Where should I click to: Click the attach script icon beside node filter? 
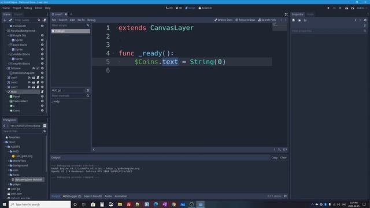pos(45,20)
